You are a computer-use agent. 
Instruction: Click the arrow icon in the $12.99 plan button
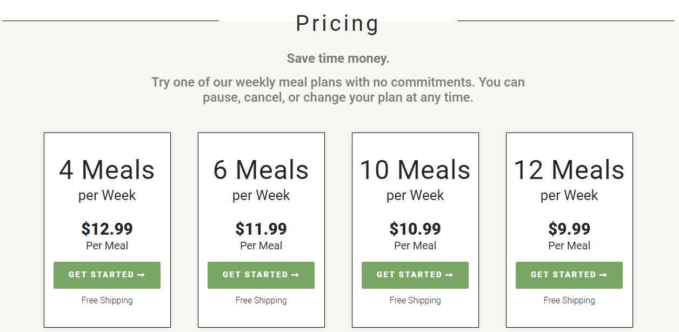[x=141, y=275]
